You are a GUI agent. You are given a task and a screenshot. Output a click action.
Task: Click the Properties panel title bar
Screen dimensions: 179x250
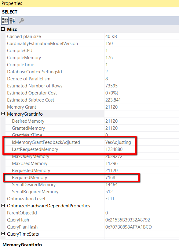click(x=89, y=3)
